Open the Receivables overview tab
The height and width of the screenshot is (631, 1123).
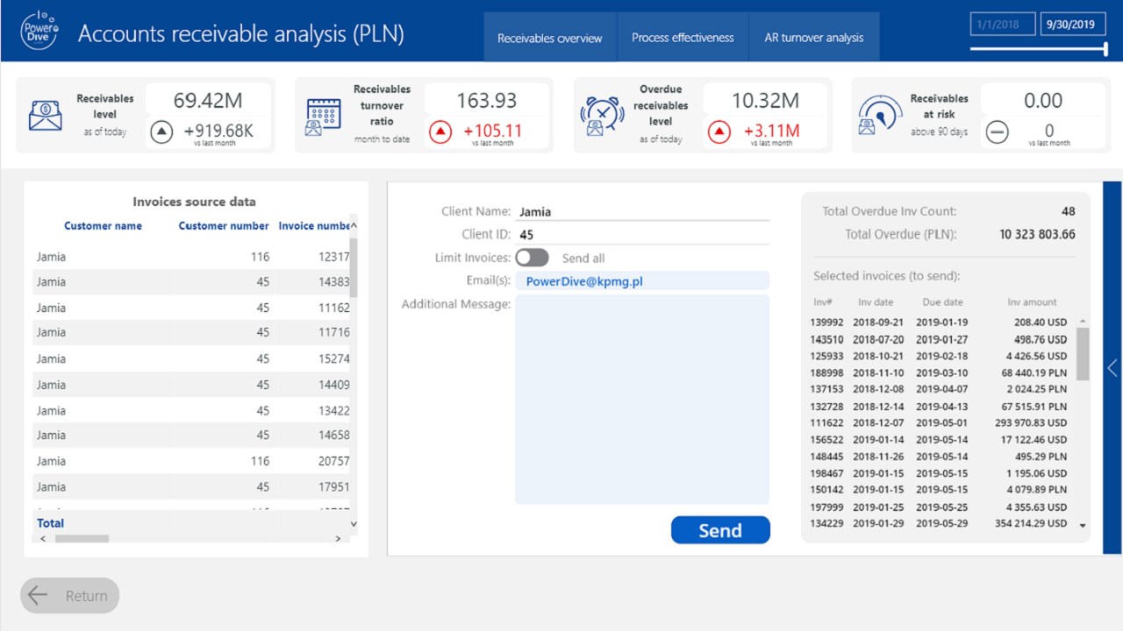(550, 38)
